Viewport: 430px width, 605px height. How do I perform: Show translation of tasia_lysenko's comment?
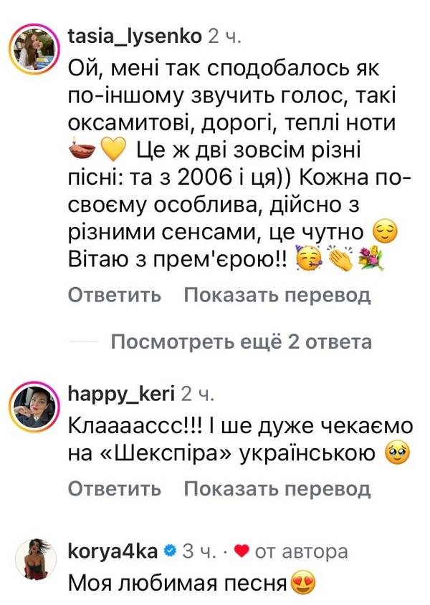point(277,294)
